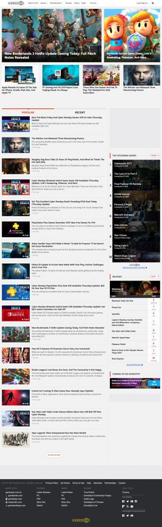This screenshot has width=162, height=527.
Task: Click the giantbomb.com icon link in More Sites
Action: click(7, 496)
